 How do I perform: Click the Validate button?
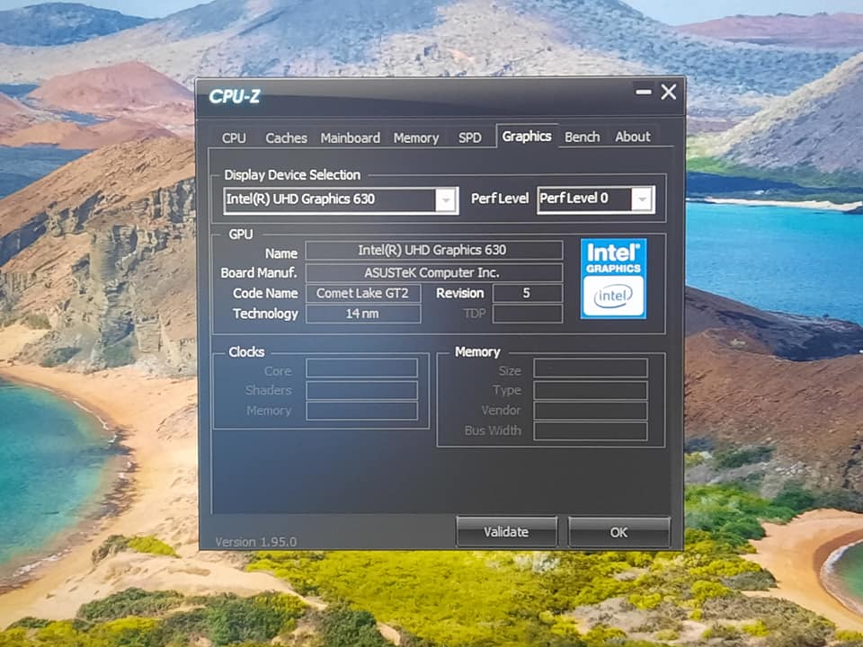point(506,531)
